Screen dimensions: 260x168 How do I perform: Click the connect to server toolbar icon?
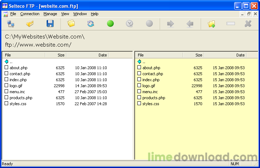tap(11, 24)
